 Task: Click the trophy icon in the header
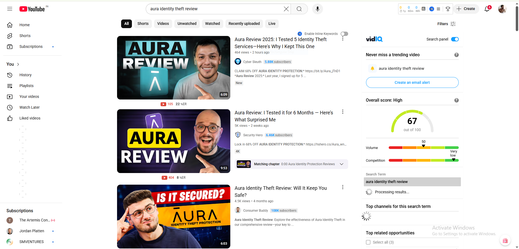click(x=448, y=9)
